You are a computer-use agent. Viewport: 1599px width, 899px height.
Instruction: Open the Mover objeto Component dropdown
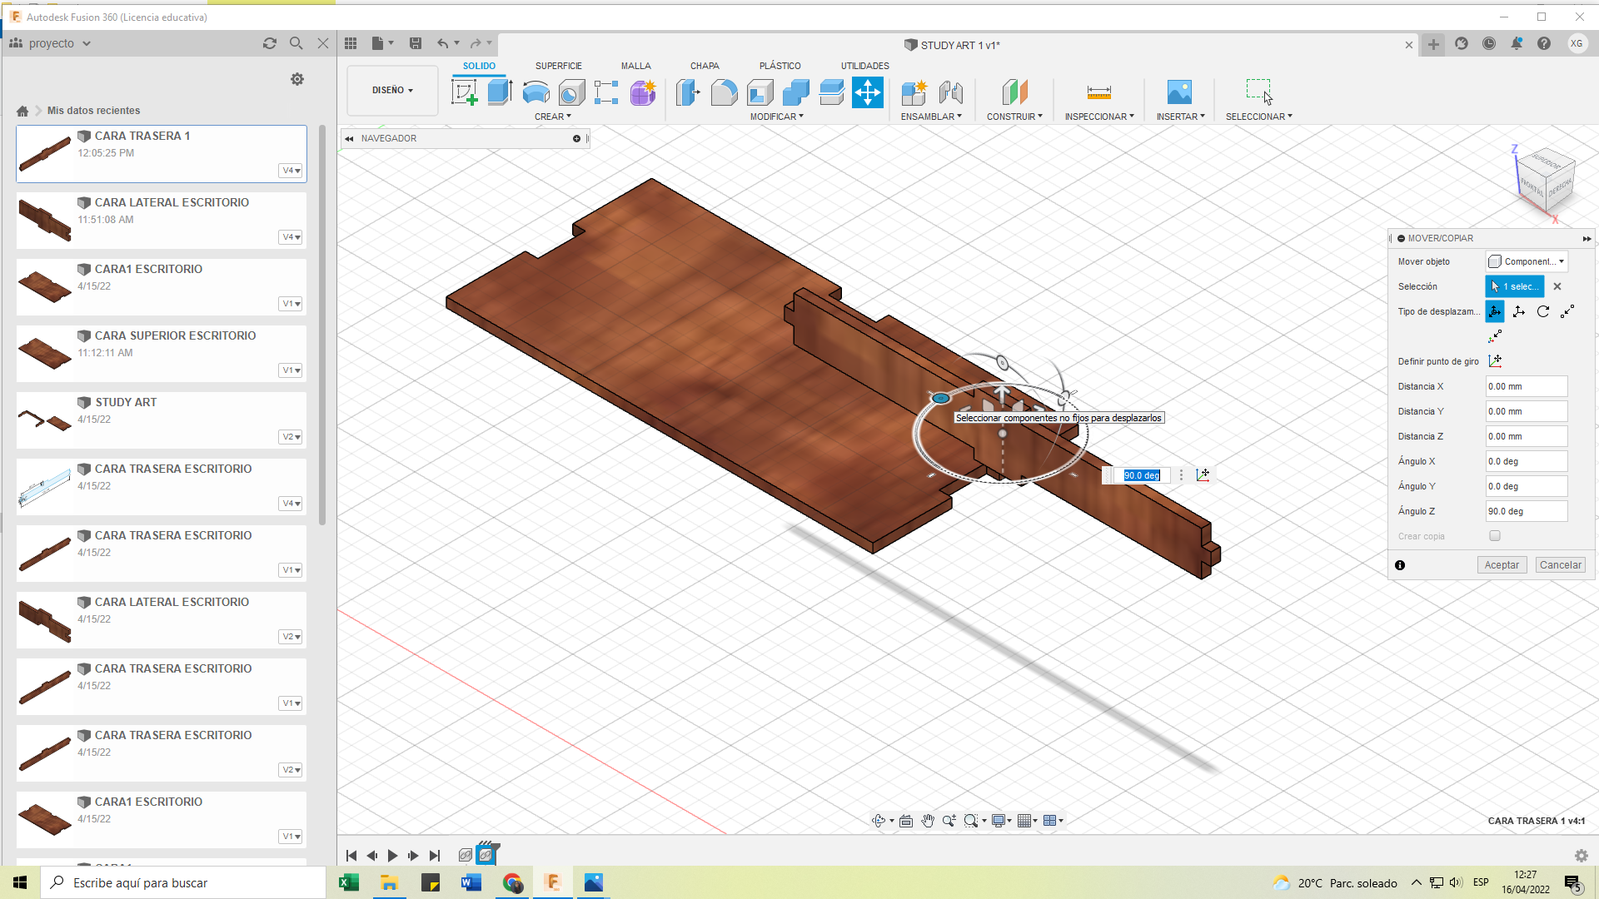click(x=1527, y=261)
